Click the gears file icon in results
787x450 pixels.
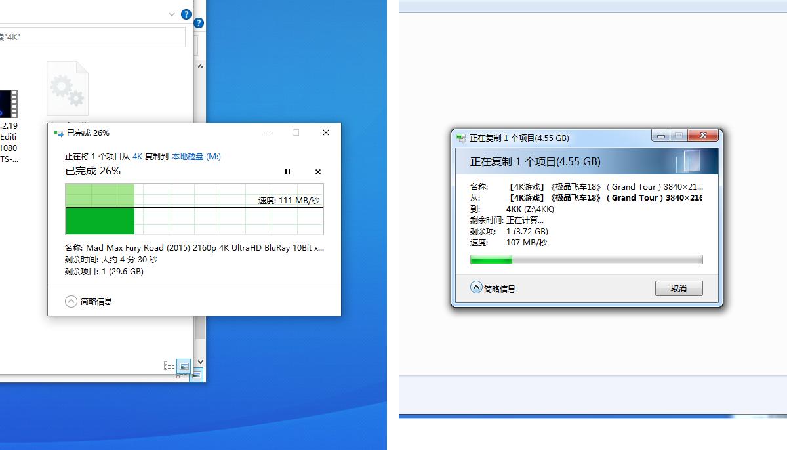pos(68,87)
